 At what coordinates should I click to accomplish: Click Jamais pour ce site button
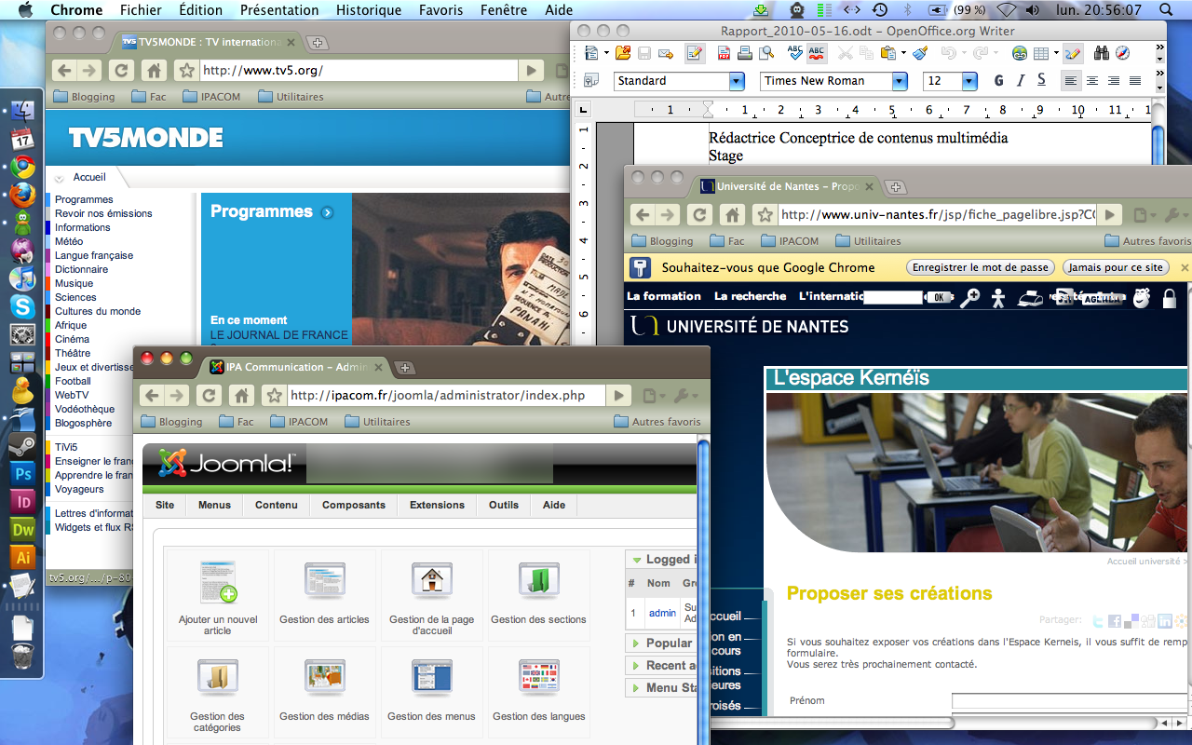1116,267
